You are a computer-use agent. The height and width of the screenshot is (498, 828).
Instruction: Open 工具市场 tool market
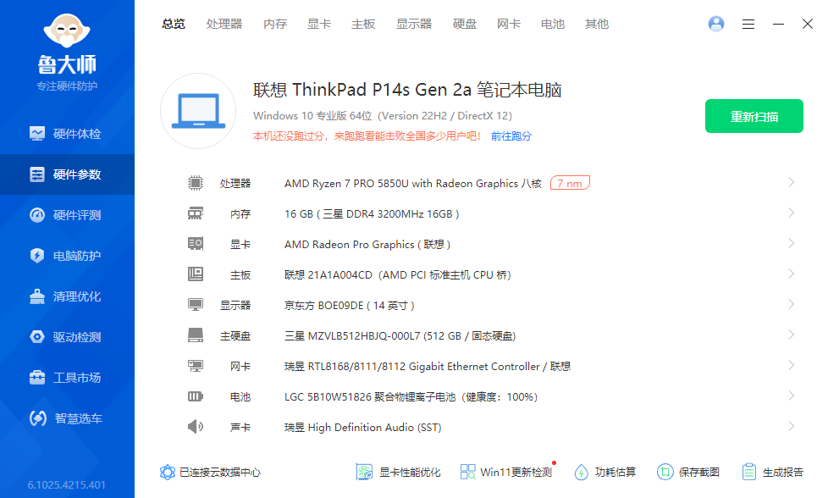pyautogui.click(x=67, y=378)
